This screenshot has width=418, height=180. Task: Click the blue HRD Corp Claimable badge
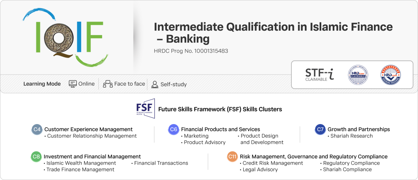[358, 75]
